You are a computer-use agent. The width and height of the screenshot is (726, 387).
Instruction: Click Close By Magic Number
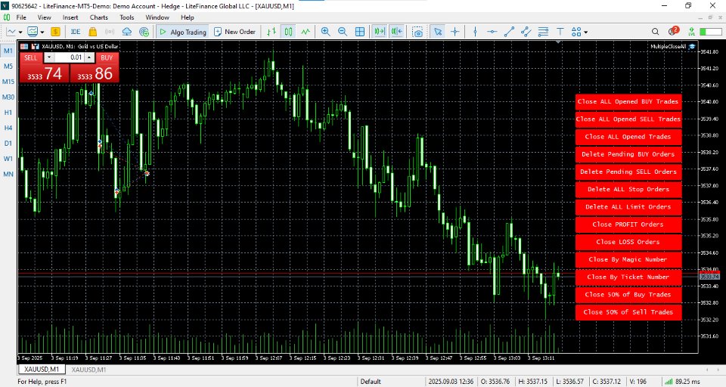coord(628,259)
